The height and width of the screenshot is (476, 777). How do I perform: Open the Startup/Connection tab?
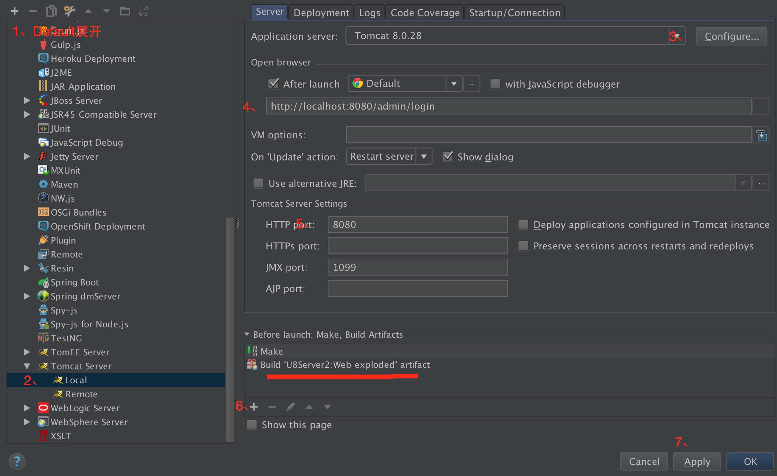tap(514, 13)
